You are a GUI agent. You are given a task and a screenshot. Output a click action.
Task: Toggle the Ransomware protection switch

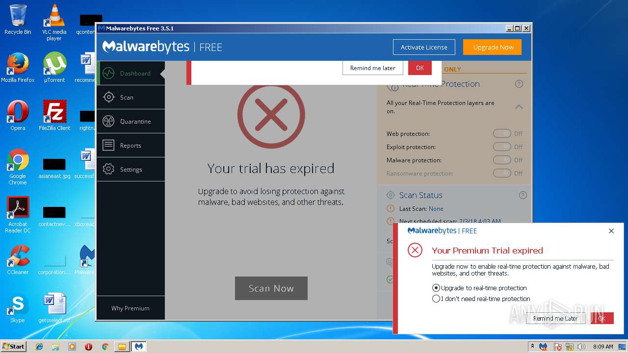[x=502, y=173]
